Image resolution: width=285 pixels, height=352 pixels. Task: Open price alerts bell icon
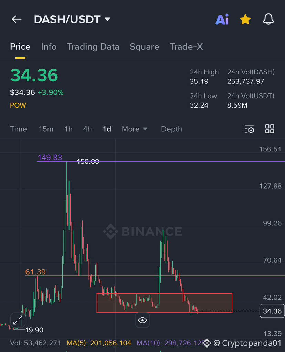click(x=268, y=19)
